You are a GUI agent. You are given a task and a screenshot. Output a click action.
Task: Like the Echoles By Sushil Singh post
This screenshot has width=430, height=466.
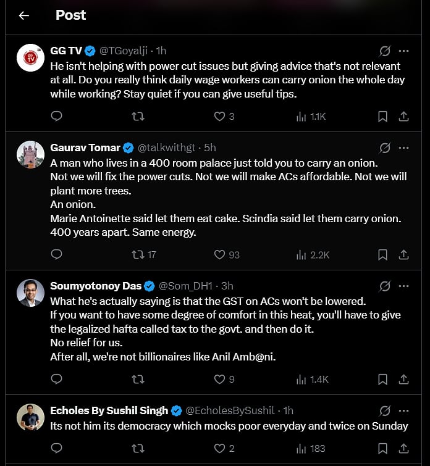coord(219,448)
